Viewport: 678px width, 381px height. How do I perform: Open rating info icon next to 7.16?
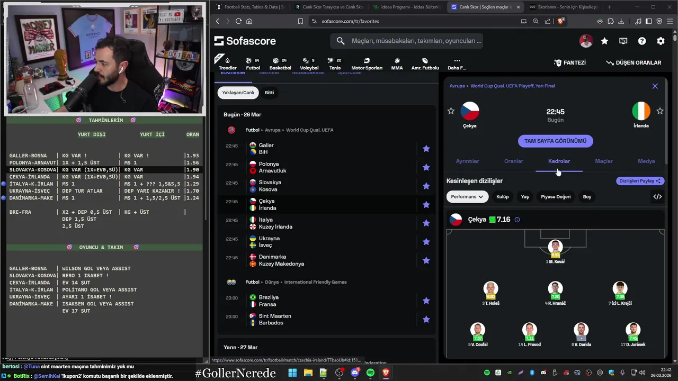coord(517,220)
